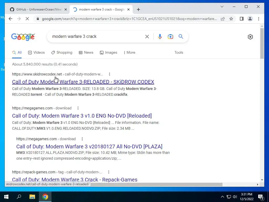Open options for repack-games.com result
The image size is (269, 202).
(x=108, y=172)
